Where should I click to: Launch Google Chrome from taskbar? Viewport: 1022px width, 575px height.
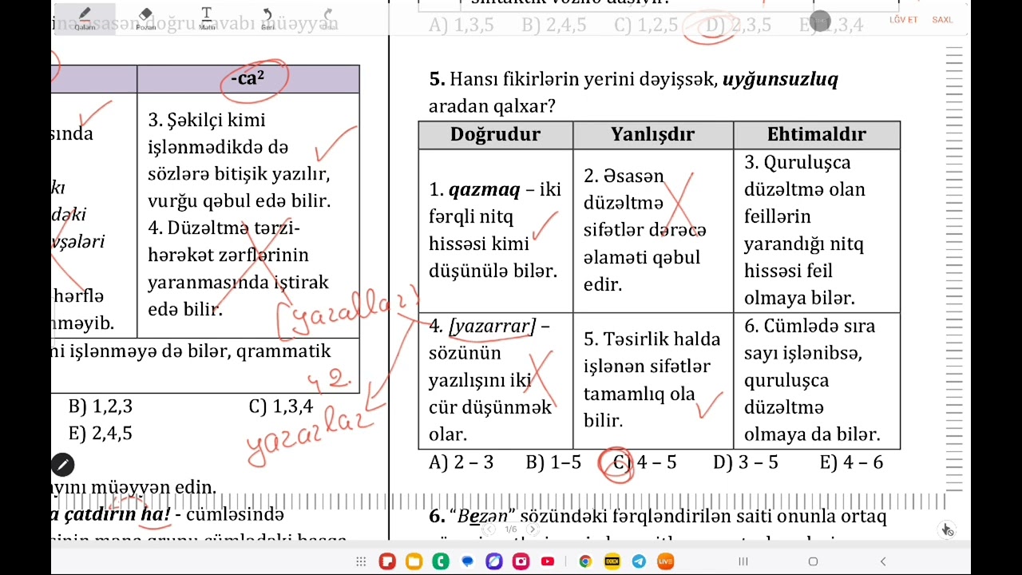pyautogui.click(x=585, y=561)
